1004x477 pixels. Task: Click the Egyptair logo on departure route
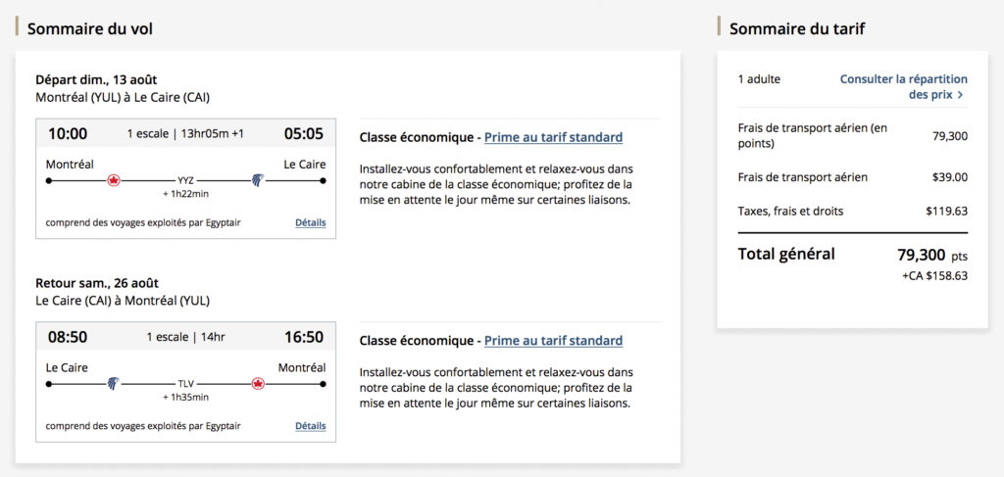[x=258, y=180]
